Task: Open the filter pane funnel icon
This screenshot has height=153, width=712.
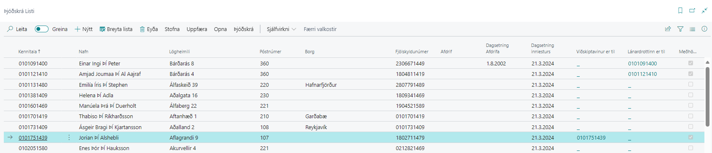Action: pos(680,29)
